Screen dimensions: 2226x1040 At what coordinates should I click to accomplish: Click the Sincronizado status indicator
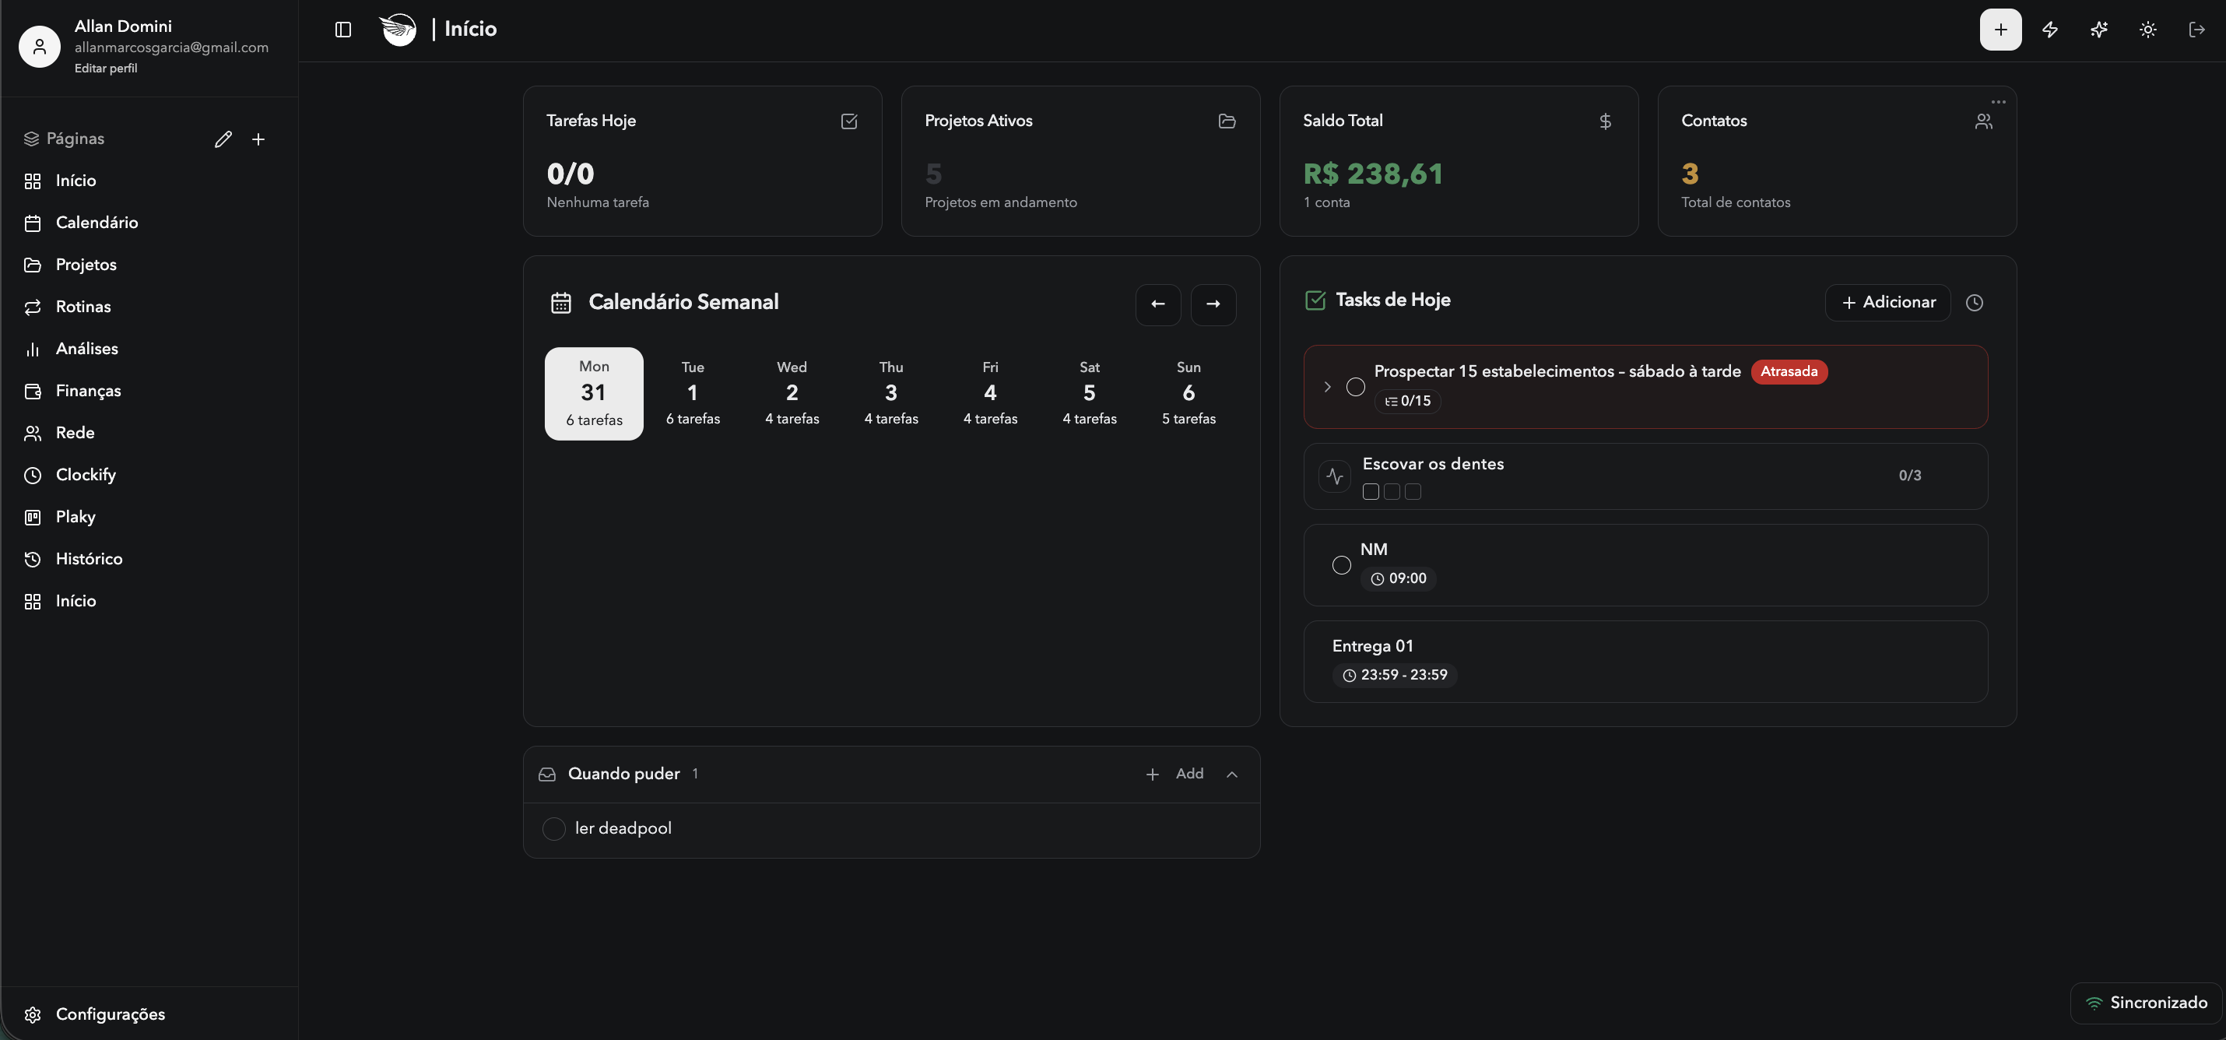click(2146, 1003)
